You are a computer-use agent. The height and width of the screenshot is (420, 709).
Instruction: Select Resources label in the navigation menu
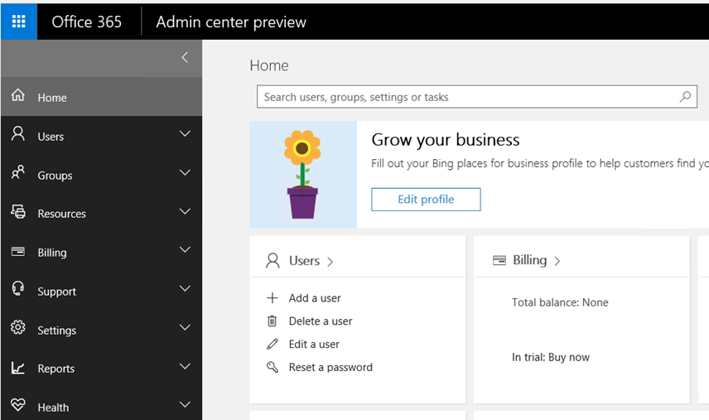[61, 214]
